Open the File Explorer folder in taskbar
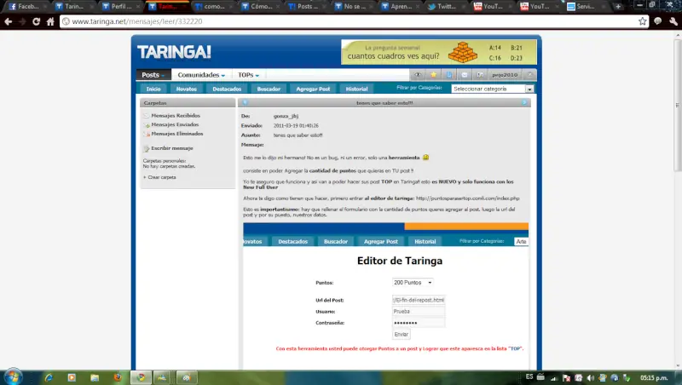The width and height of the screenshot is (682, 385). click(x=95, y=377)
